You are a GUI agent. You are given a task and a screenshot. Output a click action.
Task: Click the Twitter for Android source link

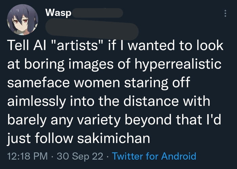pos(154,156)
